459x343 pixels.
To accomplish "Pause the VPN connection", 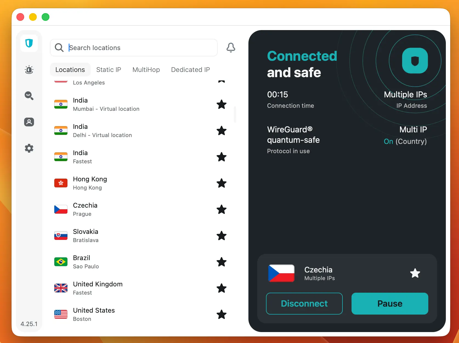I will 390,303.
